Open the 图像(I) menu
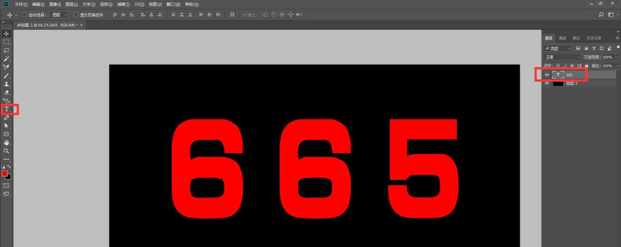This screenshot has width=621, height=247. coord(55,4)
